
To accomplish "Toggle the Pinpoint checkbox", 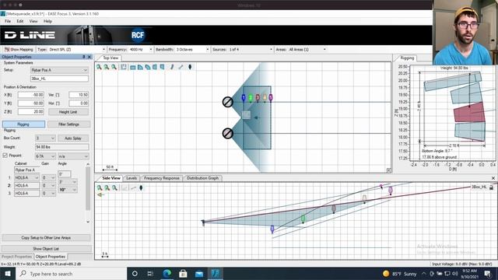I will (5, 156).
